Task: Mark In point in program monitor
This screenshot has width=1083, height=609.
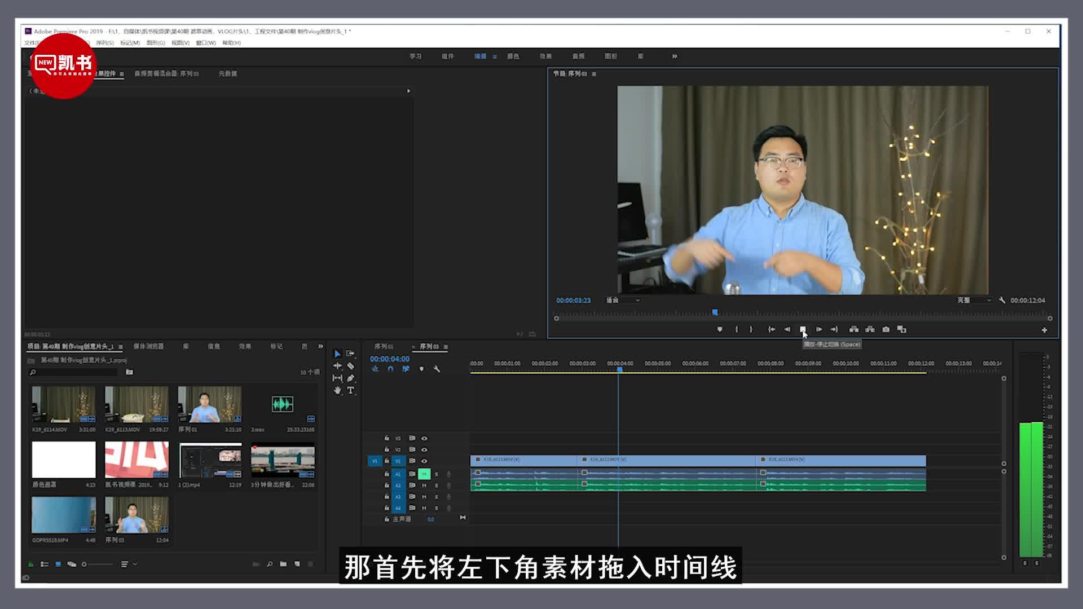Action: [737, 329]
